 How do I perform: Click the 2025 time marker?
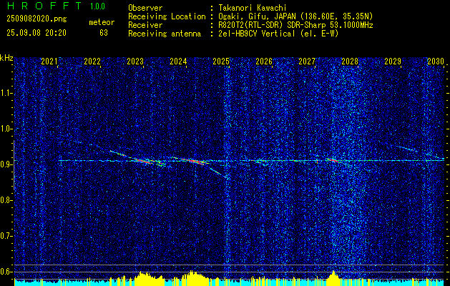point(221,61)
